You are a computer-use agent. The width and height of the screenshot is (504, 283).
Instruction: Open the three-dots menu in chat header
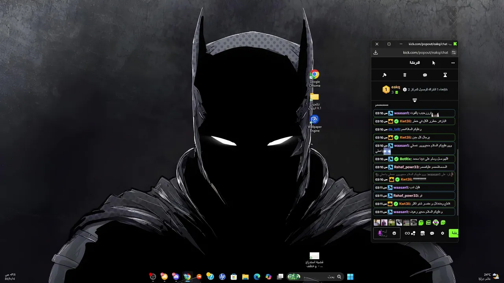click(453, 63)
